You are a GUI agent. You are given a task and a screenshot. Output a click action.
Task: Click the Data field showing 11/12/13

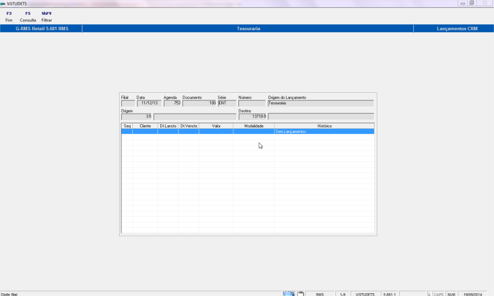pos(149,103)
